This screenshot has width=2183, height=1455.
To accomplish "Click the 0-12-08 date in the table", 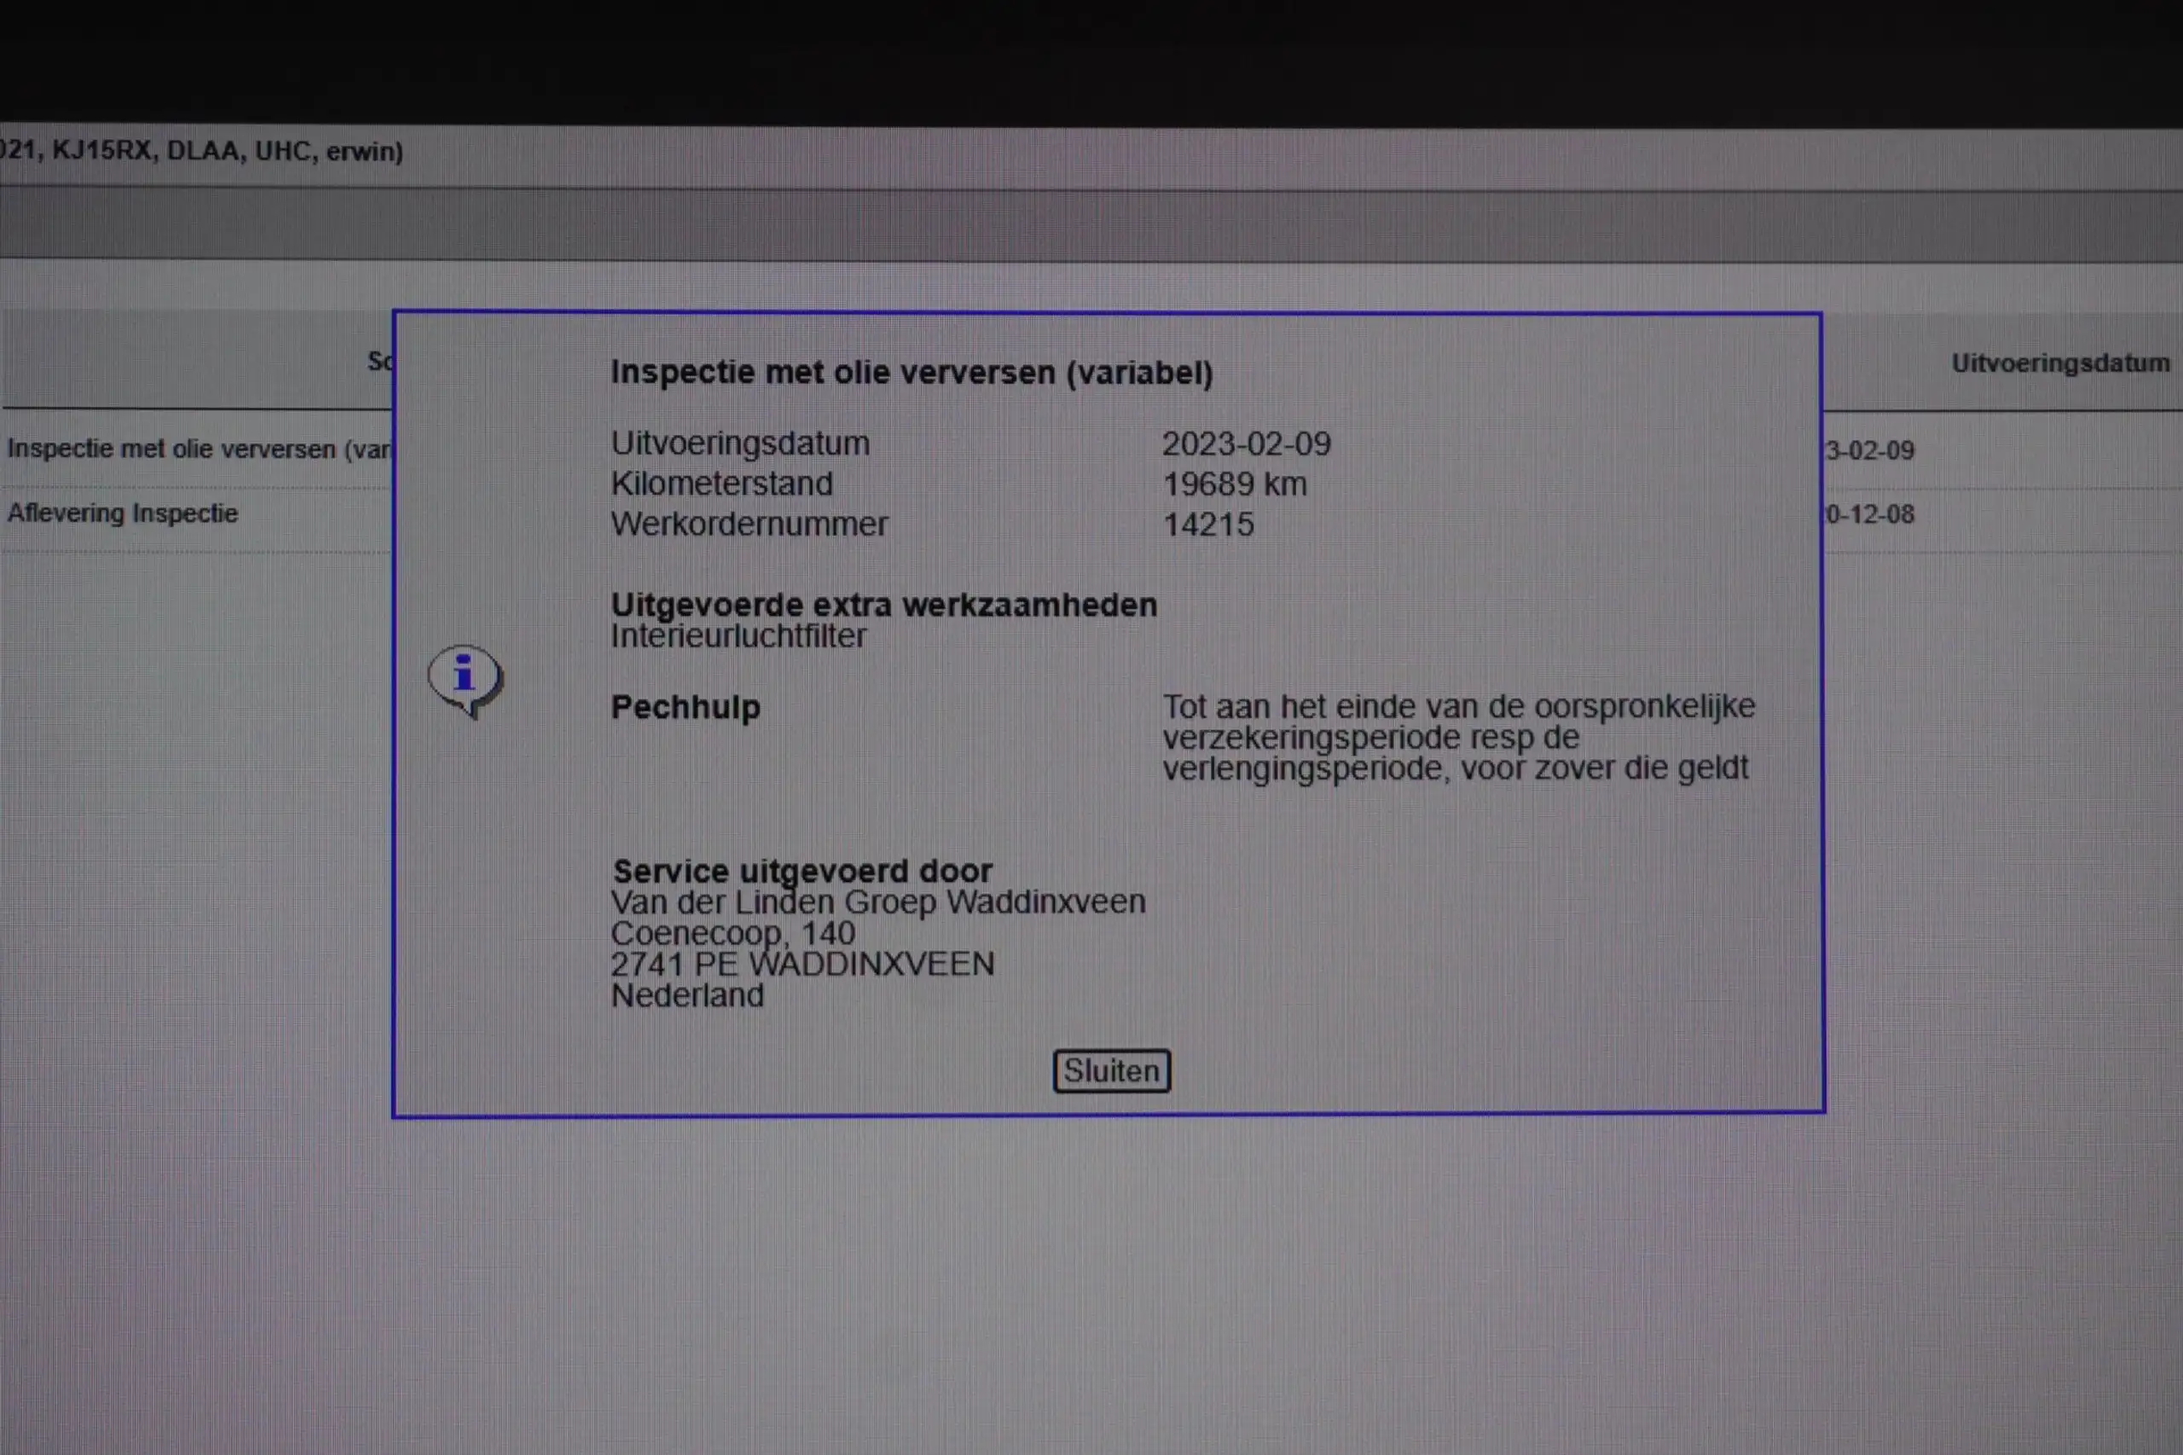I will pyautogui.click(x=1869, y=514).
